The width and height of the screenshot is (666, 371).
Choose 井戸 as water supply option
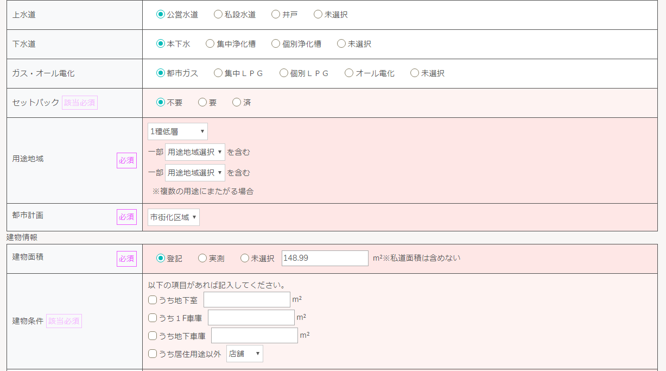(276, 15)
